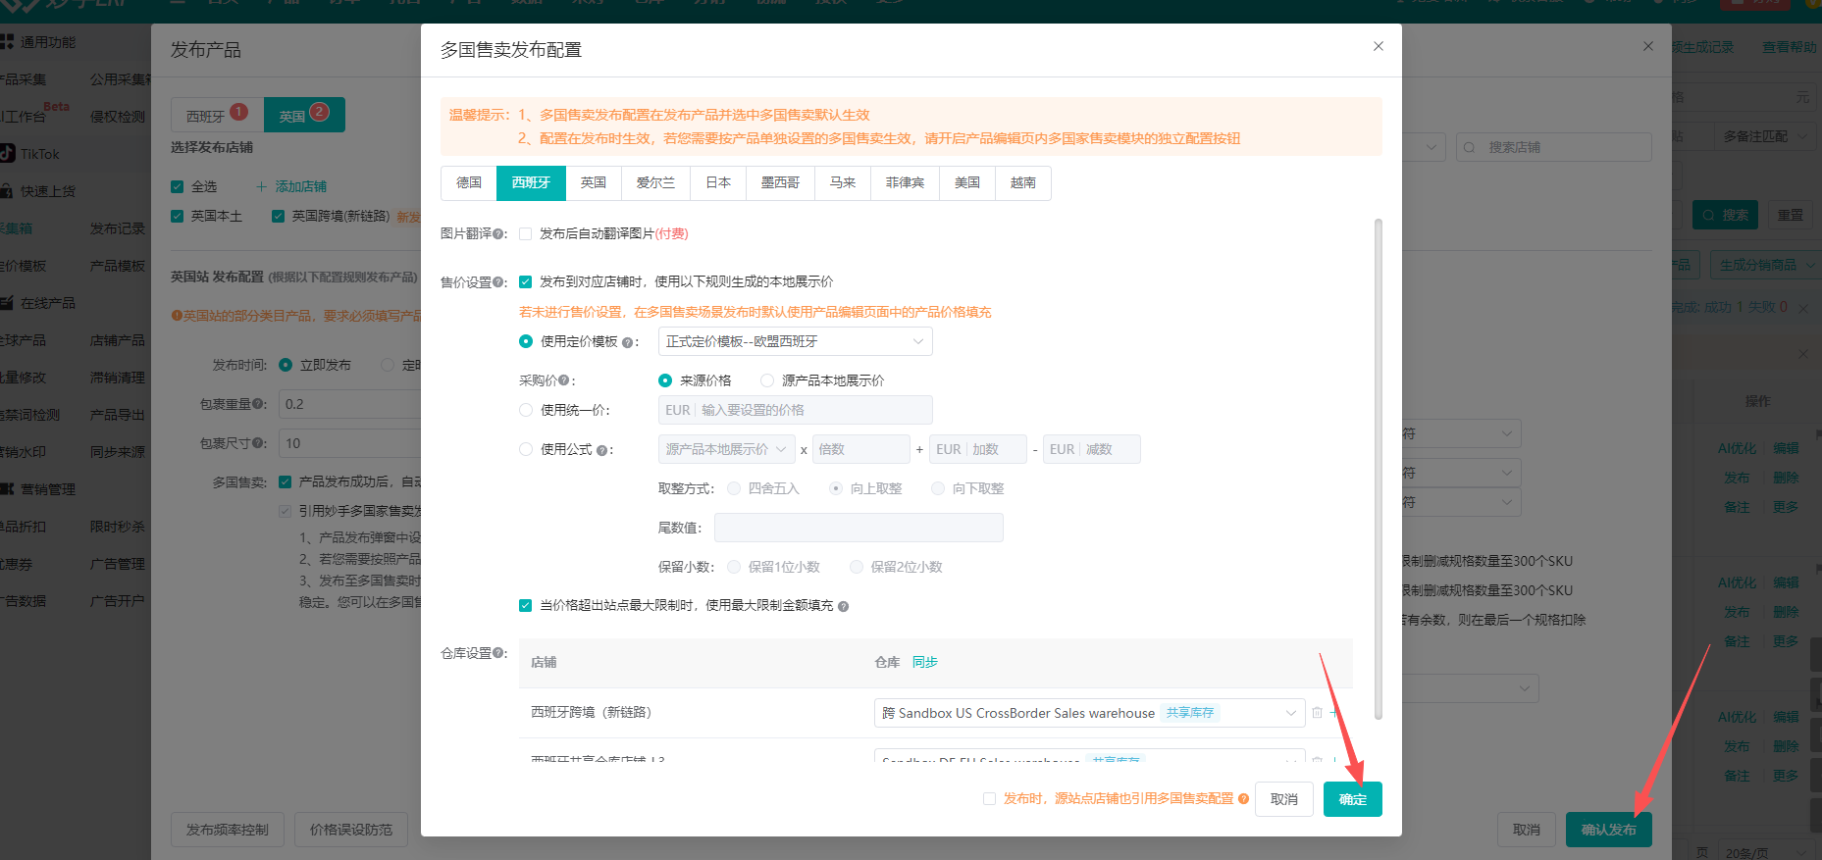Click orange help icon after 源站点店铺也引用多国售卖配置

coord(1244,799)
